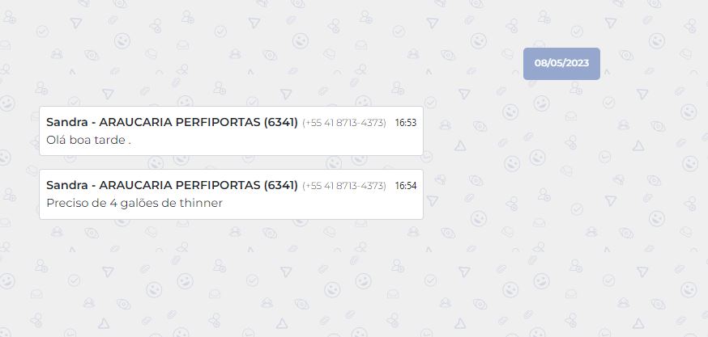Click the (6341) code in the 16:54 message
Viewport: 708px width, 337px height.
coord(281,185)
